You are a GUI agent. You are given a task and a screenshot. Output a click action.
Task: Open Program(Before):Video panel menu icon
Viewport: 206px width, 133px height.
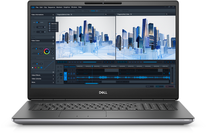71,15
